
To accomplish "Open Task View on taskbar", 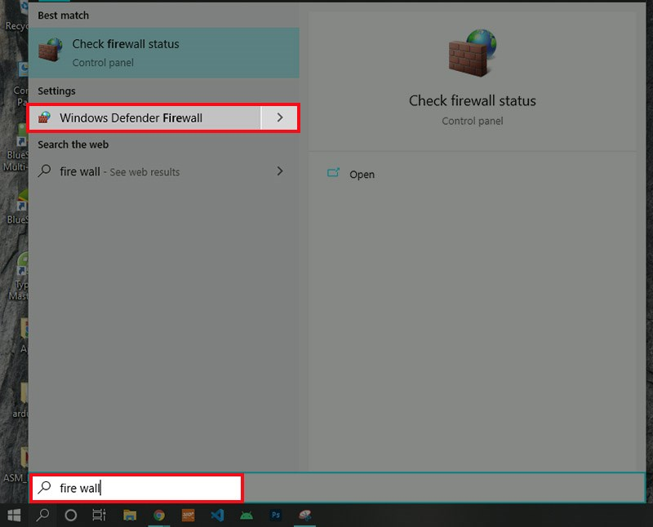I will pos(99,516).
